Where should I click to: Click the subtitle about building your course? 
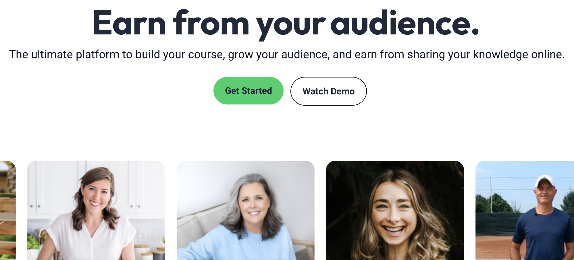[287, 55]
